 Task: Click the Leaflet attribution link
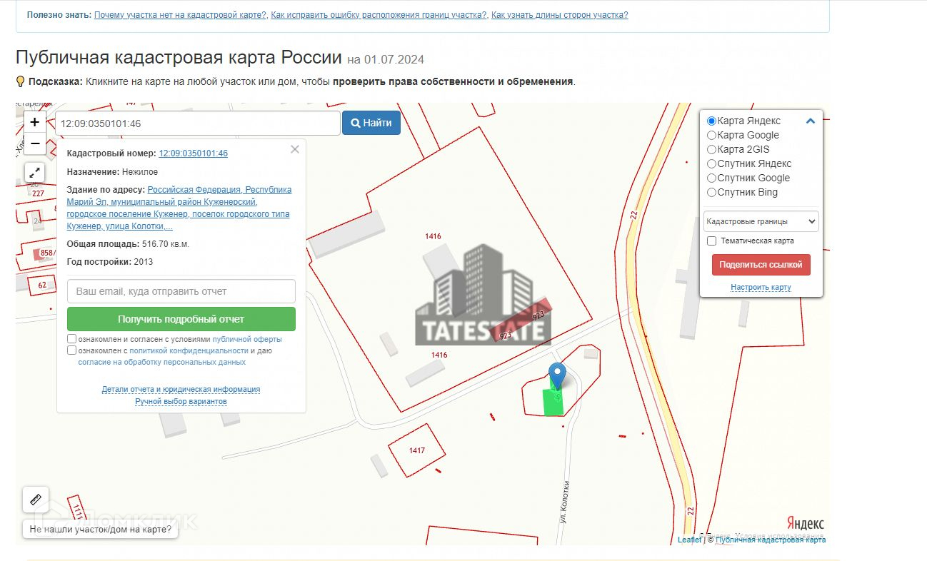coord(690,540)
